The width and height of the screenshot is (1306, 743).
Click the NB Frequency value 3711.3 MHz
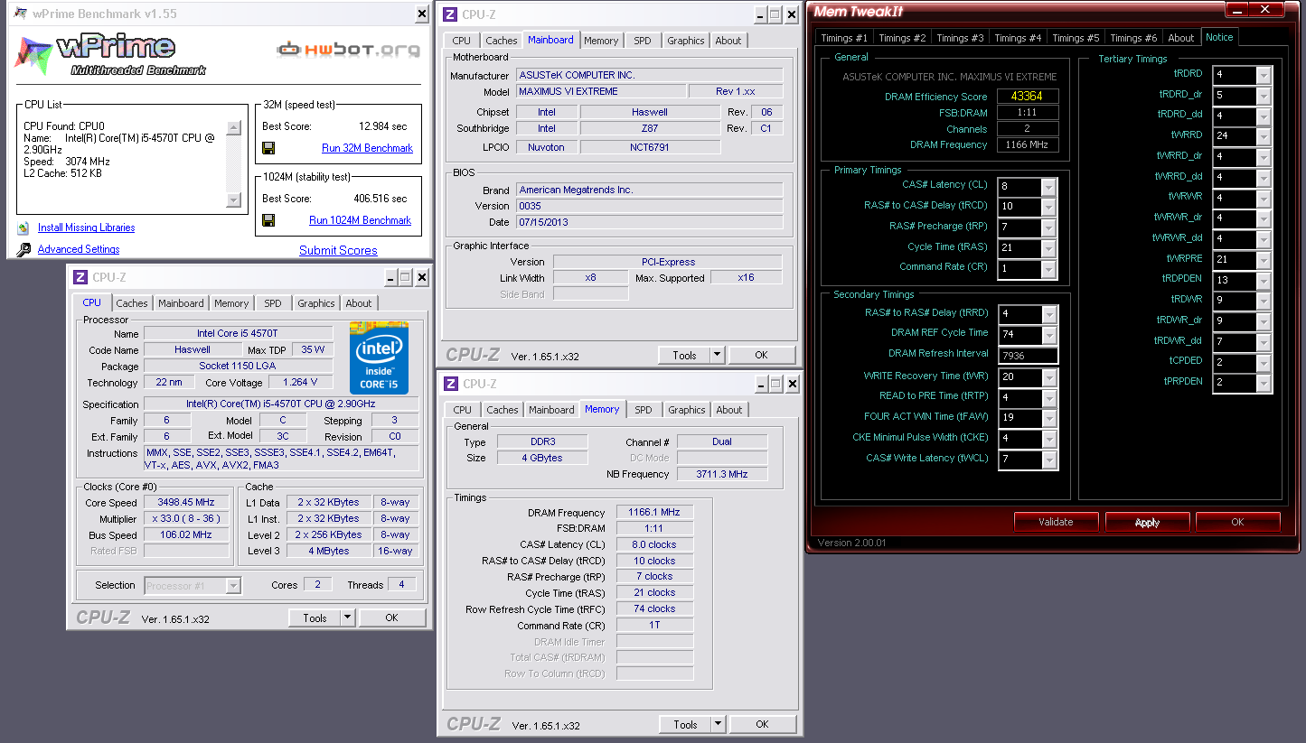click(722, 474)
